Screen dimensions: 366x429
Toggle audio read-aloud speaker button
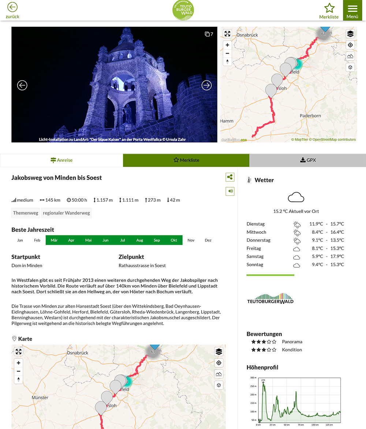tap(230, 191)
